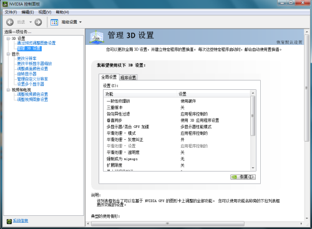Select the 强制成为 mipmaps row

coord(177,159)
